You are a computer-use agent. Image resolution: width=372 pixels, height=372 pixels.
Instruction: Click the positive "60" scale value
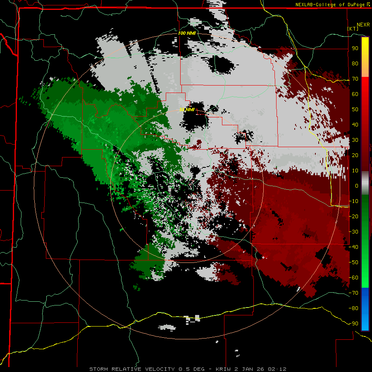tap(355, 94)
